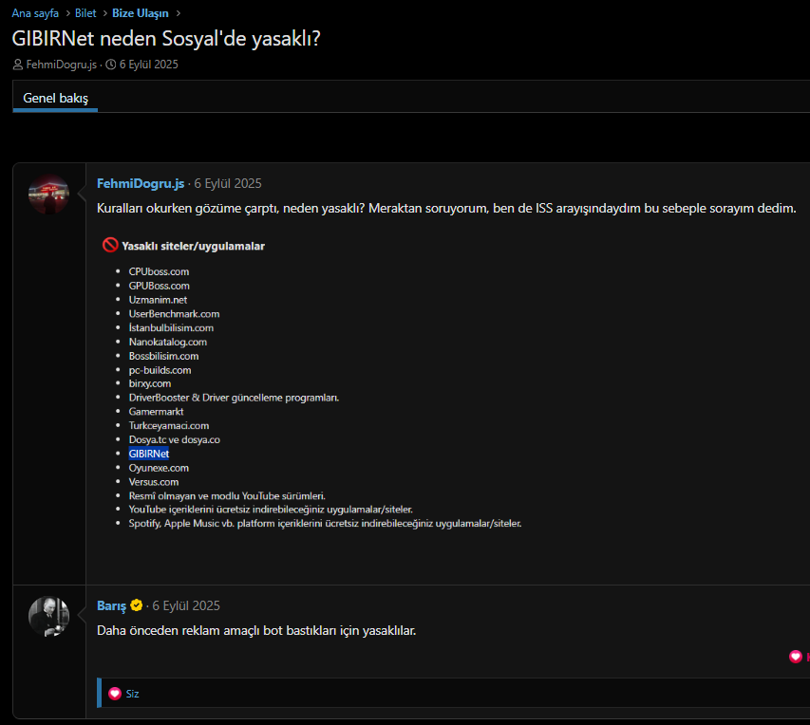Click CPUboss.com list entry

coord(159,271)
